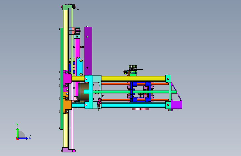Select the tall purple vertical plate
This screenshot has width=241, height=156.
coord(88,51)
